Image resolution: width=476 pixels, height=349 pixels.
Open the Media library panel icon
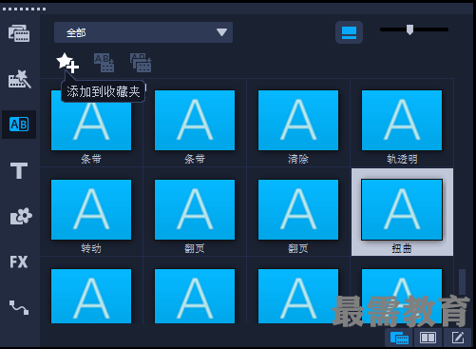click(19, 33)
